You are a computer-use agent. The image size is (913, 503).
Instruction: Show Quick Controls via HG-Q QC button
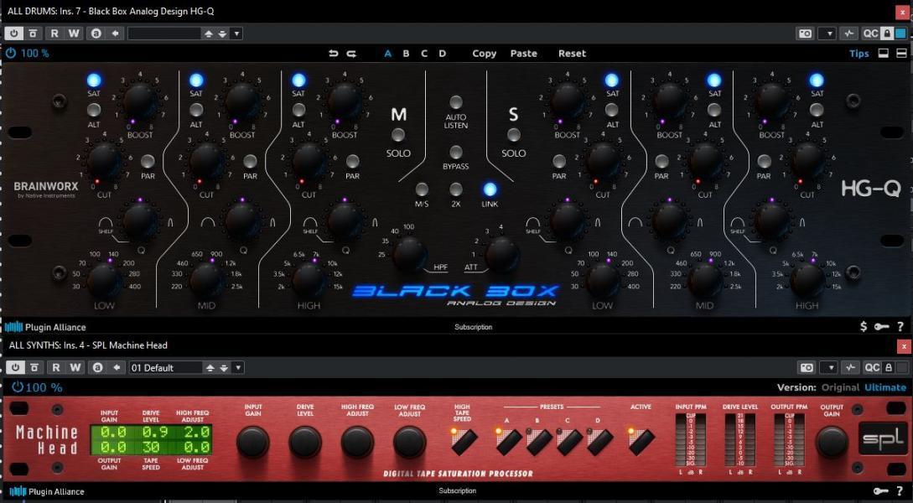coord(870,34)
